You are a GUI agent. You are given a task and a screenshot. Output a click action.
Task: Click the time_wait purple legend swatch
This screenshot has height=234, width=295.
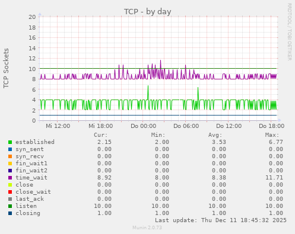click(x=10, y=178)
